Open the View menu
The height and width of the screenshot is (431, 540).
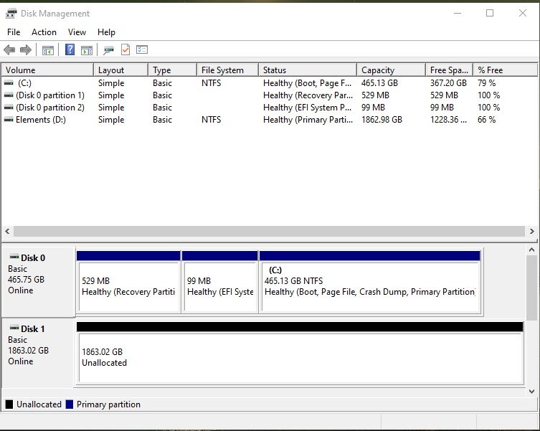(77, 32)
